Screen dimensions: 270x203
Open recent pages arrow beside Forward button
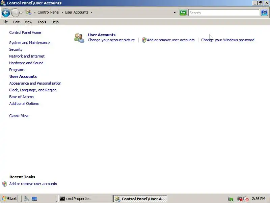point(21,13)
